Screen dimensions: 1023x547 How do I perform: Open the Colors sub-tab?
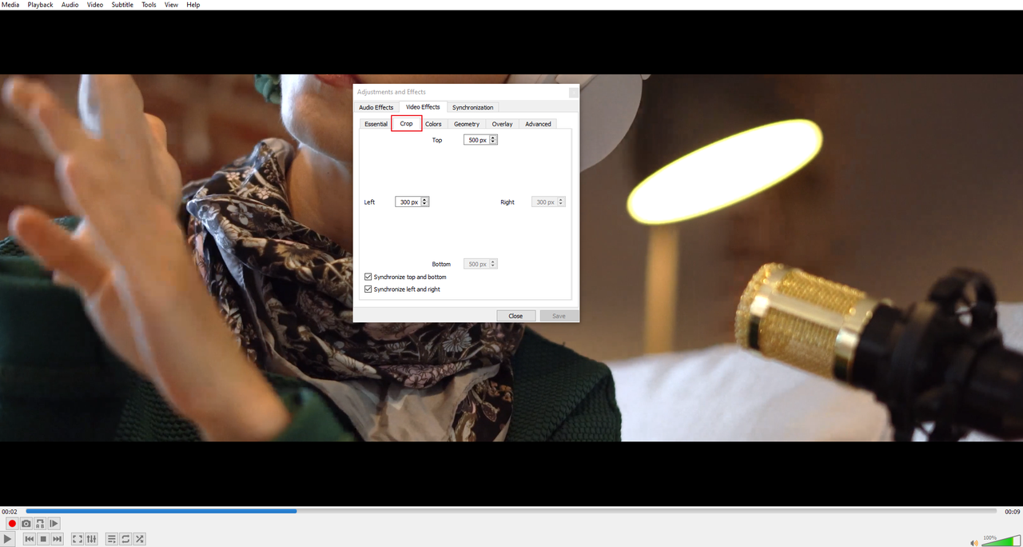click(433, 124)
